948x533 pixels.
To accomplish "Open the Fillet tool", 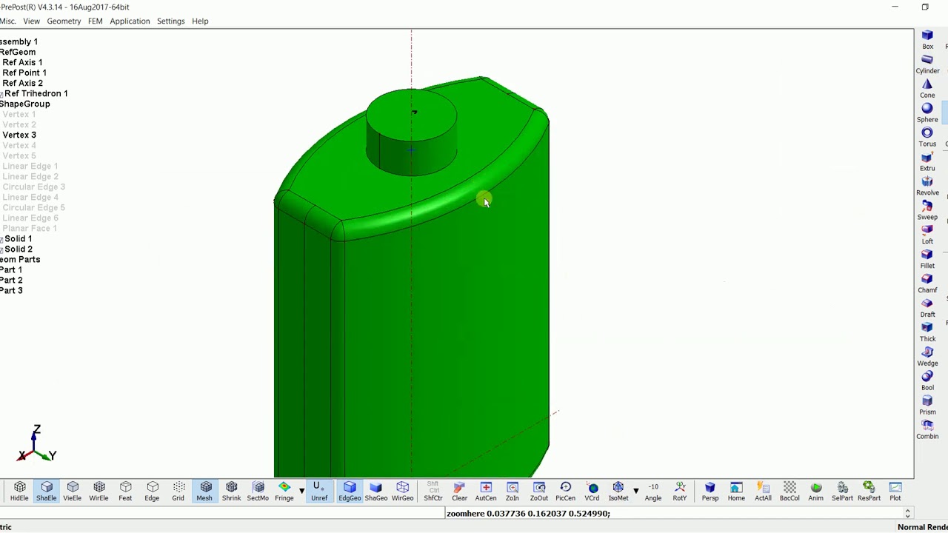I will [927, 259].
